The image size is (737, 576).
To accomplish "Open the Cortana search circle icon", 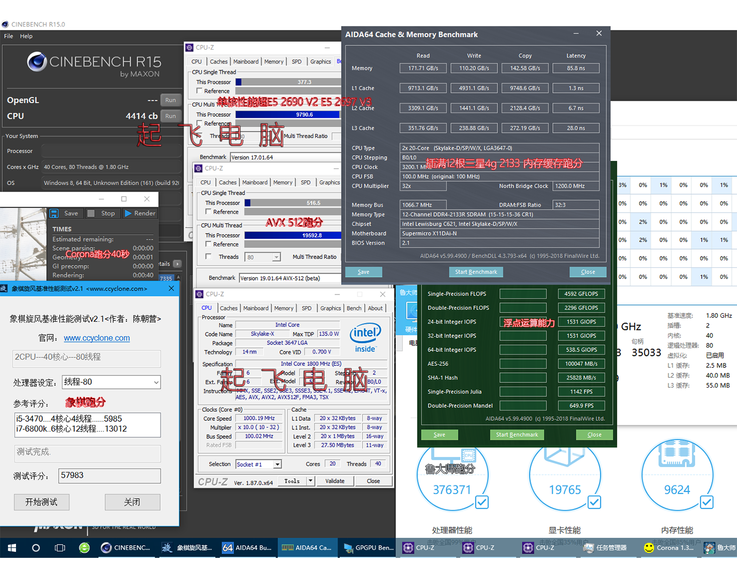I will [x=36, y=548].
